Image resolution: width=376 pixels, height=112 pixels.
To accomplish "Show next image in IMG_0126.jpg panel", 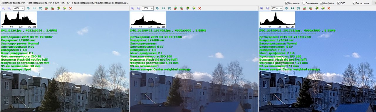I will point(64,8).
